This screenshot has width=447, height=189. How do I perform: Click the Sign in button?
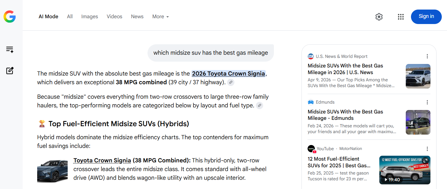(426, 16)
